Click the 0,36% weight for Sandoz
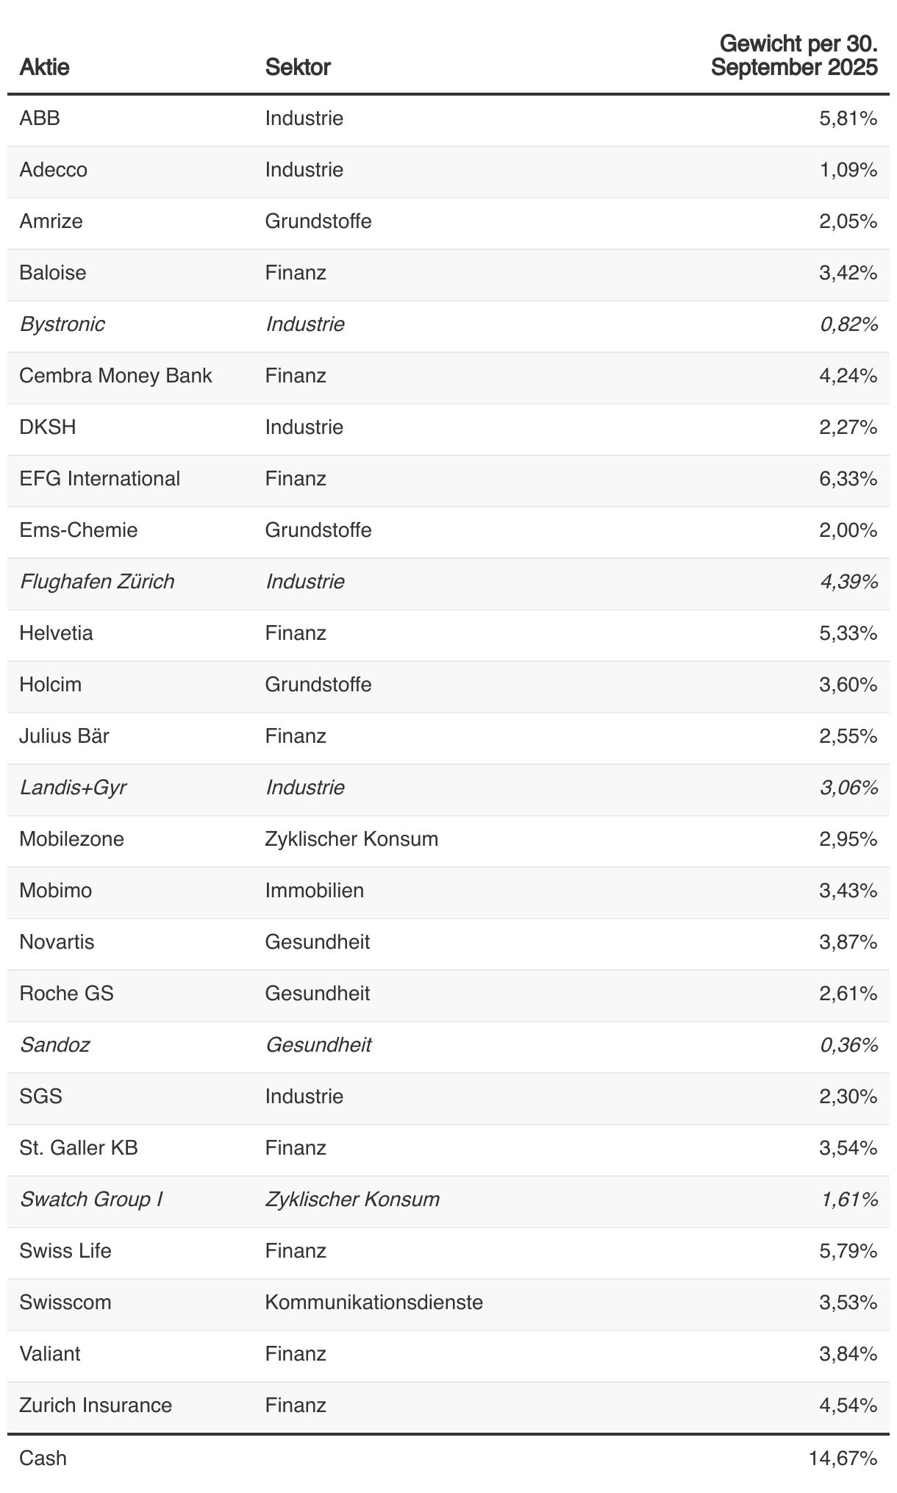 (x=848, y=1045)
